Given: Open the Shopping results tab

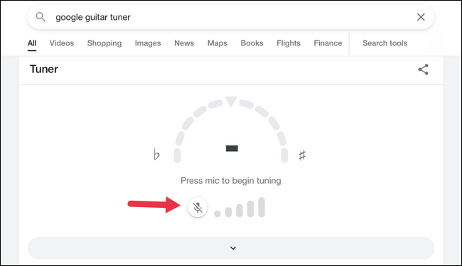Looking at the screenshot, I should [x=104, y=43].
